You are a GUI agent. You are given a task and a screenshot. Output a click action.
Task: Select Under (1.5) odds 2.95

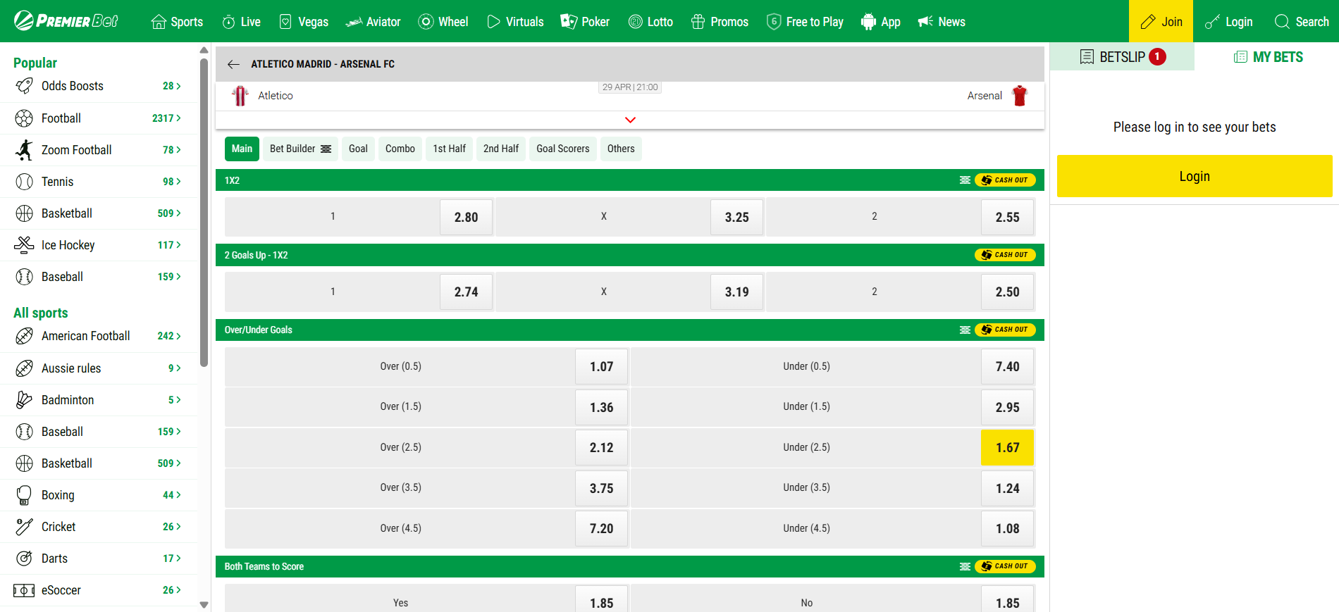(1007, 407)
